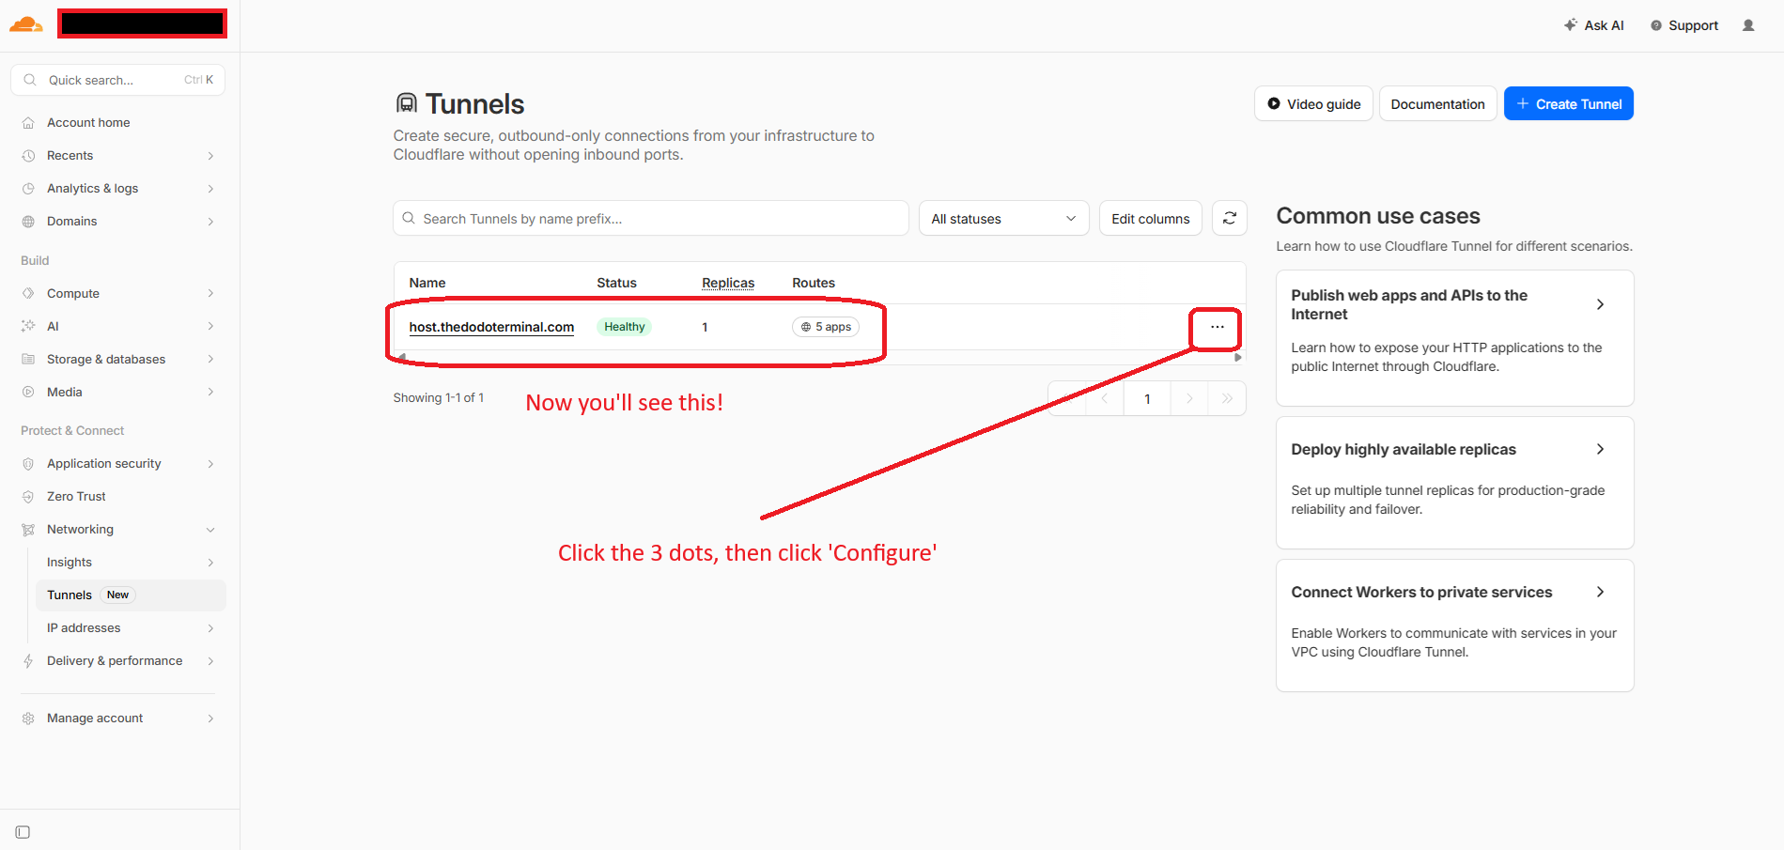The width and height of the screenshot is (1784, 850).
Task: Click the Domains globe icon
Action: pyautogui.click(x=28, y=222)
